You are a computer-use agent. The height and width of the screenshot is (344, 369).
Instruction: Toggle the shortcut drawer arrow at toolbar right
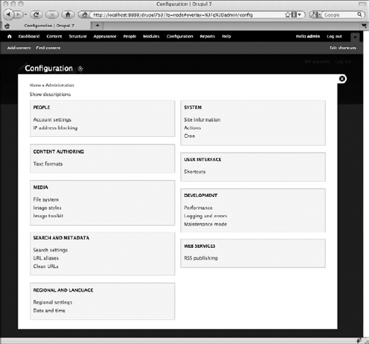point(355,37)
